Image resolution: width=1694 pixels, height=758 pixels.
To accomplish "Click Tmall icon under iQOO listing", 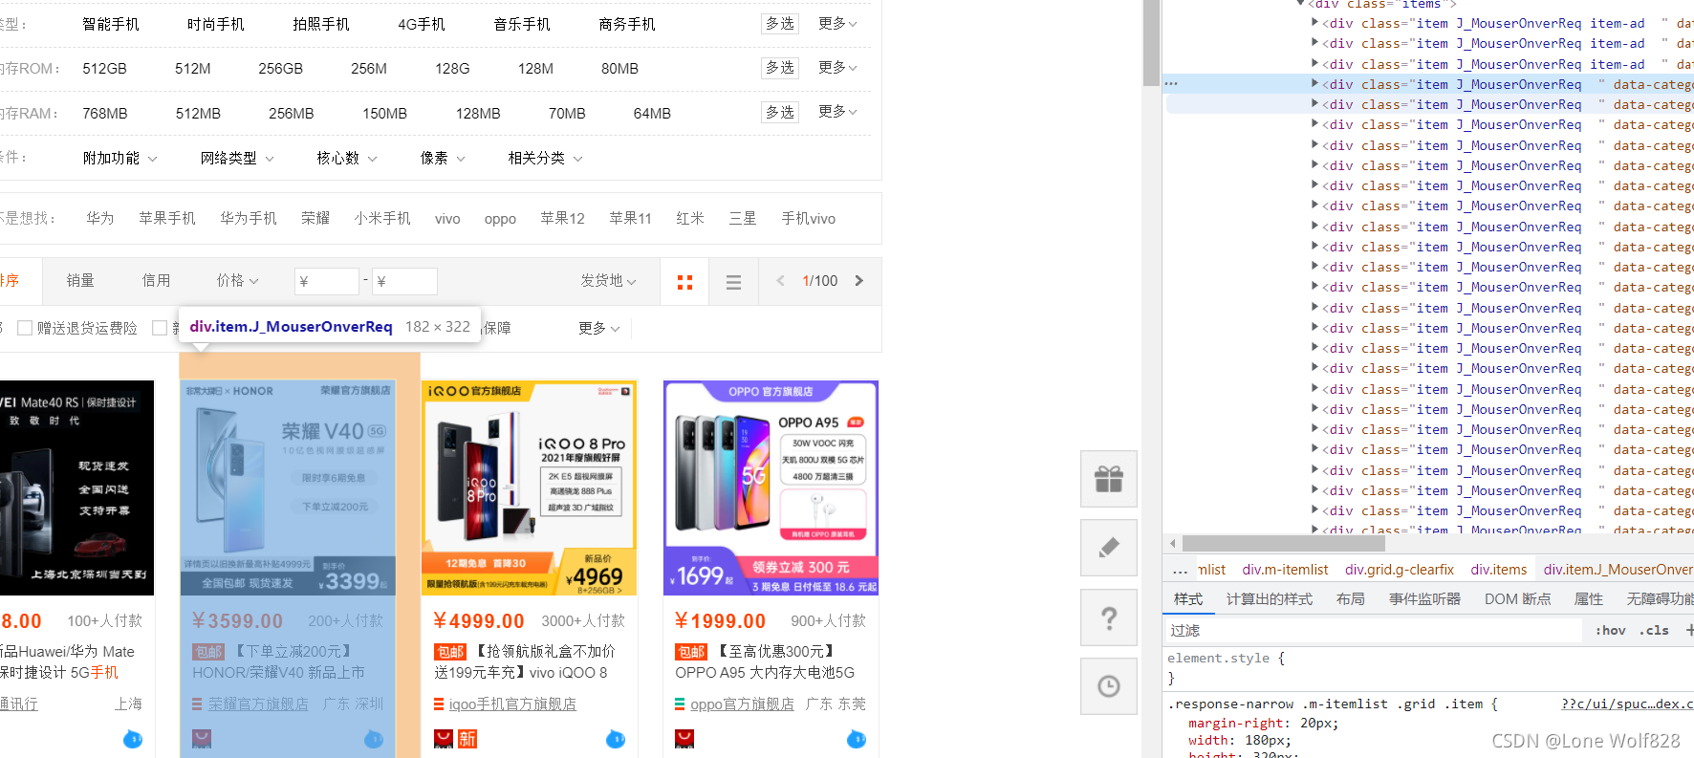I will pyautogui.click(x=444, y=739).
